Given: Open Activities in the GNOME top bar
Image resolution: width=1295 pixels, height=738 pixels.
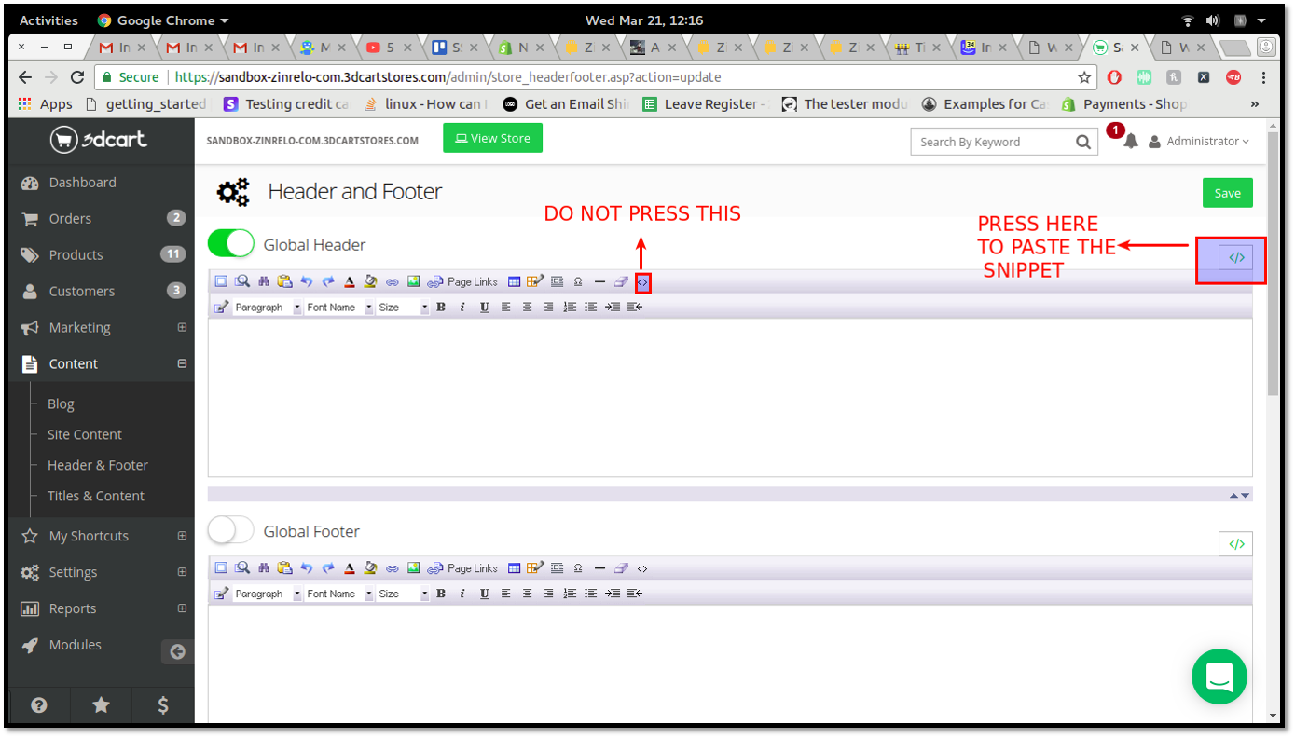Looking at the screenshot, I should pos(48,20).
